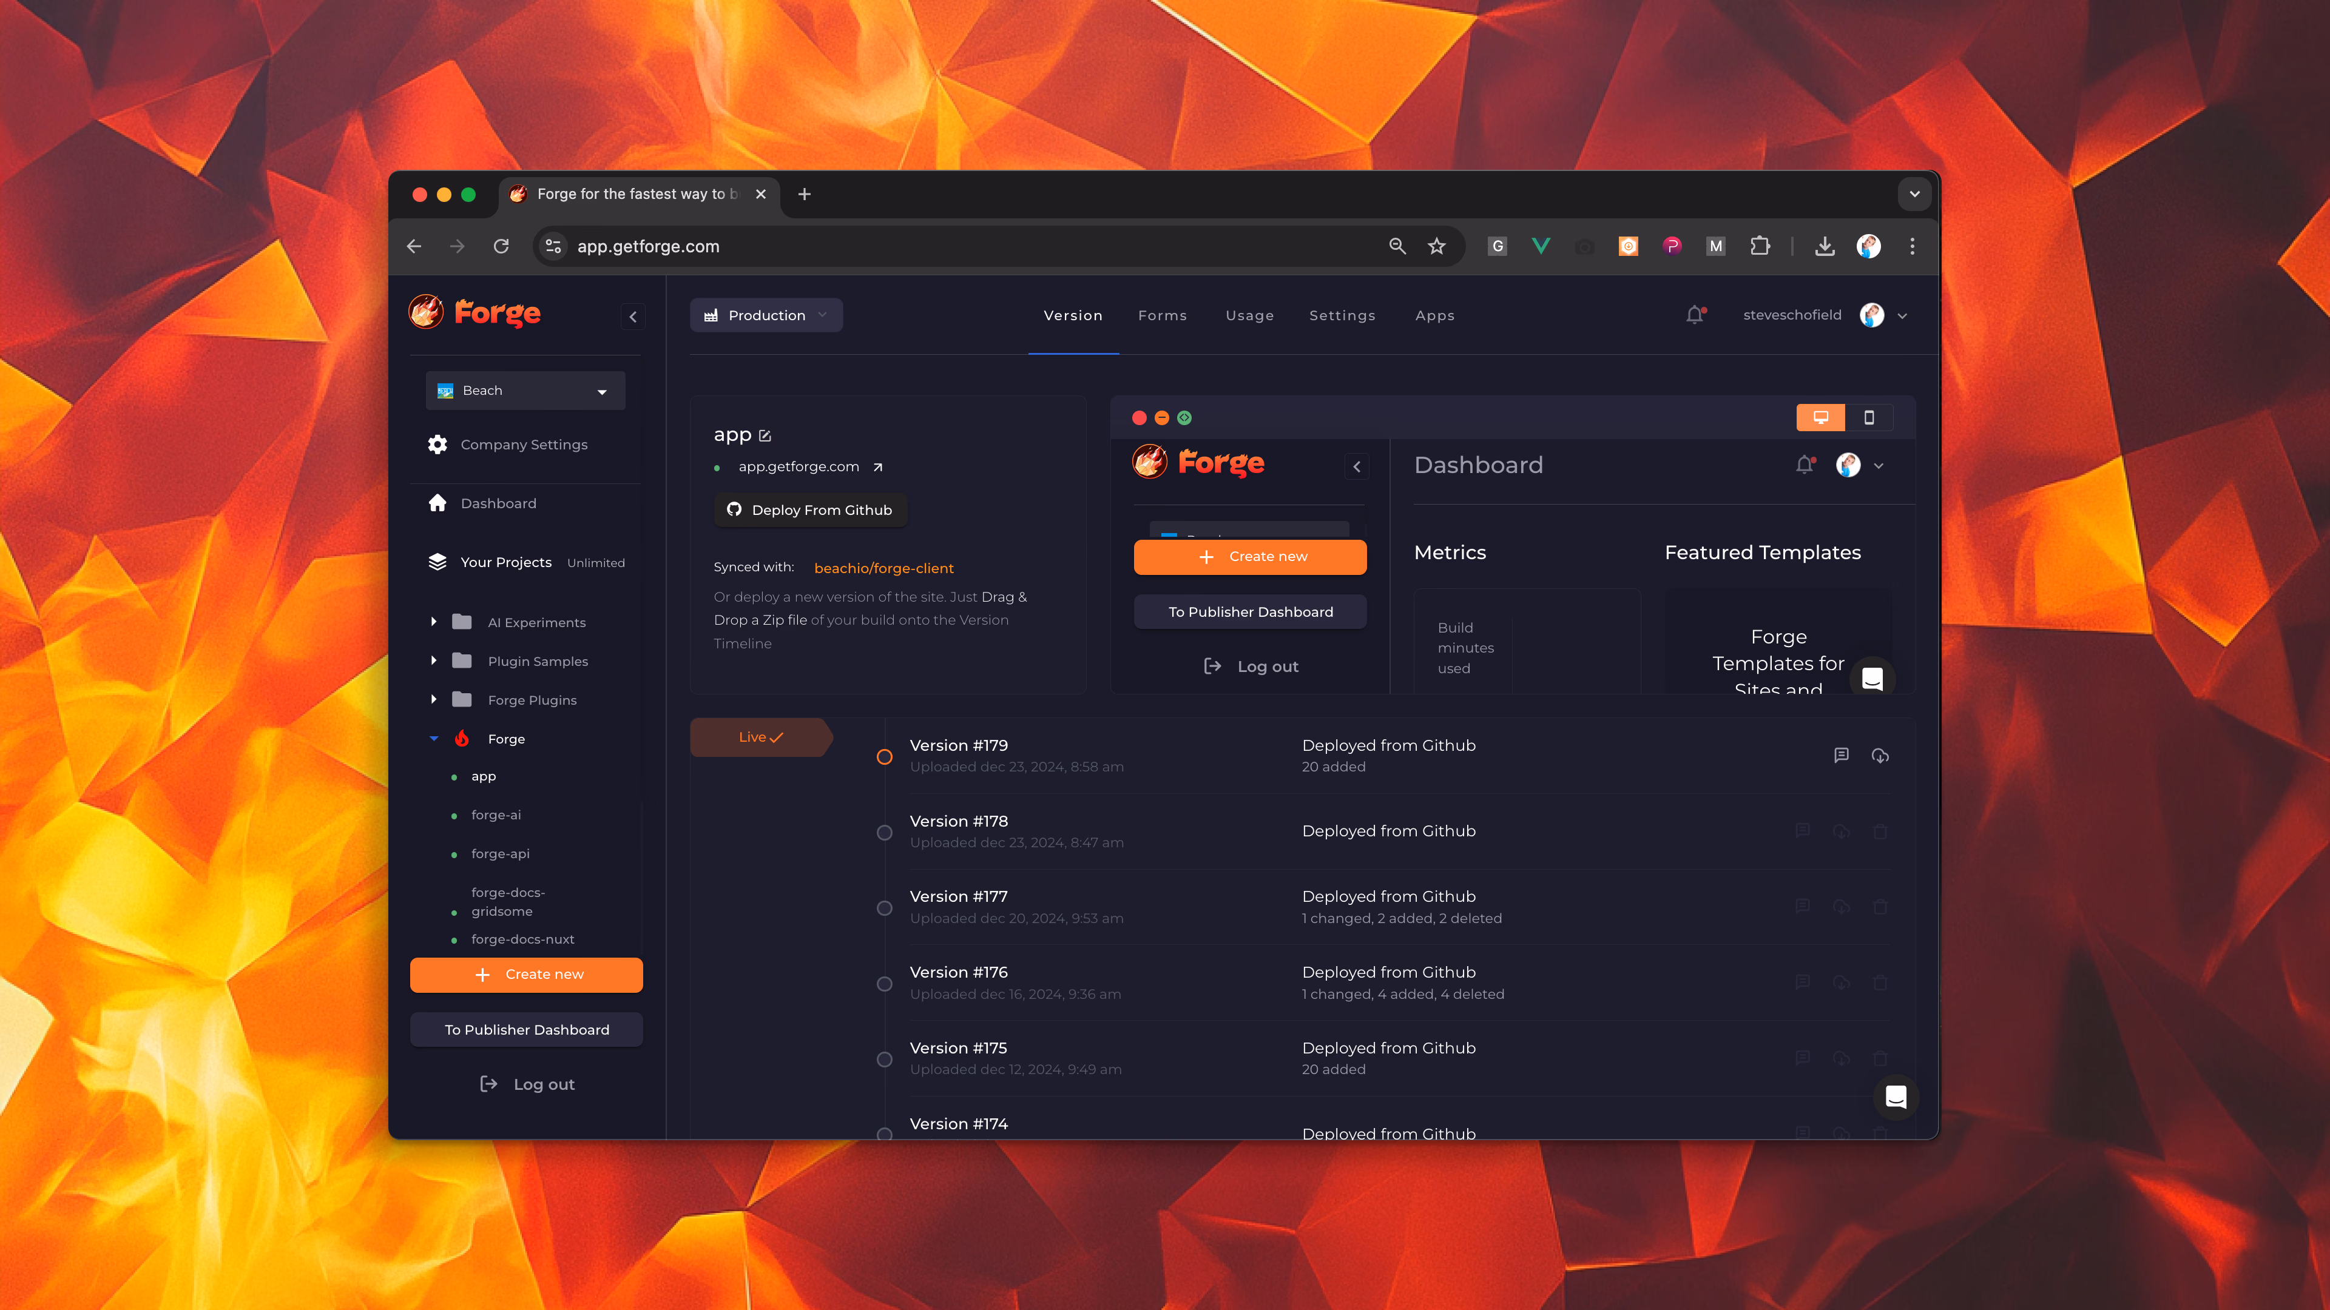Viewport: 2330px width, 1310px height.
Task: Click sidebar Create new button
Action: coord(527,975)
